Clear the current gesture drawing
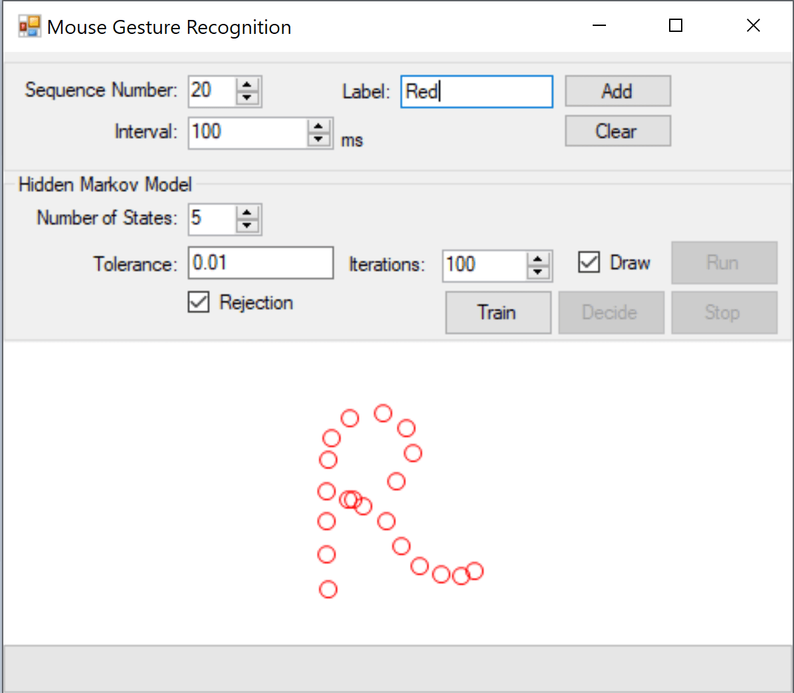Viewport: 794px width, 693px height. pos(617,130)
